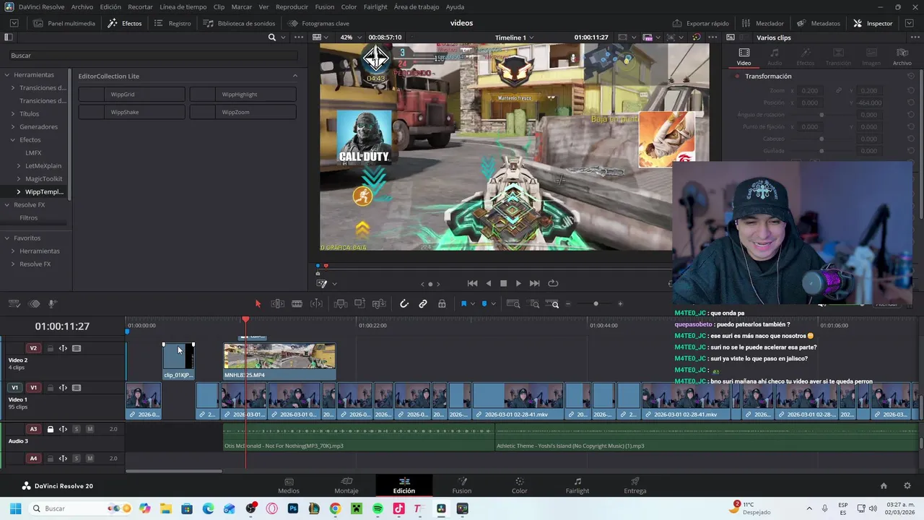The height and width of the screenshot is (520, 924).
Task: Add a flag to the clip
Action: [x=463, y=304]
